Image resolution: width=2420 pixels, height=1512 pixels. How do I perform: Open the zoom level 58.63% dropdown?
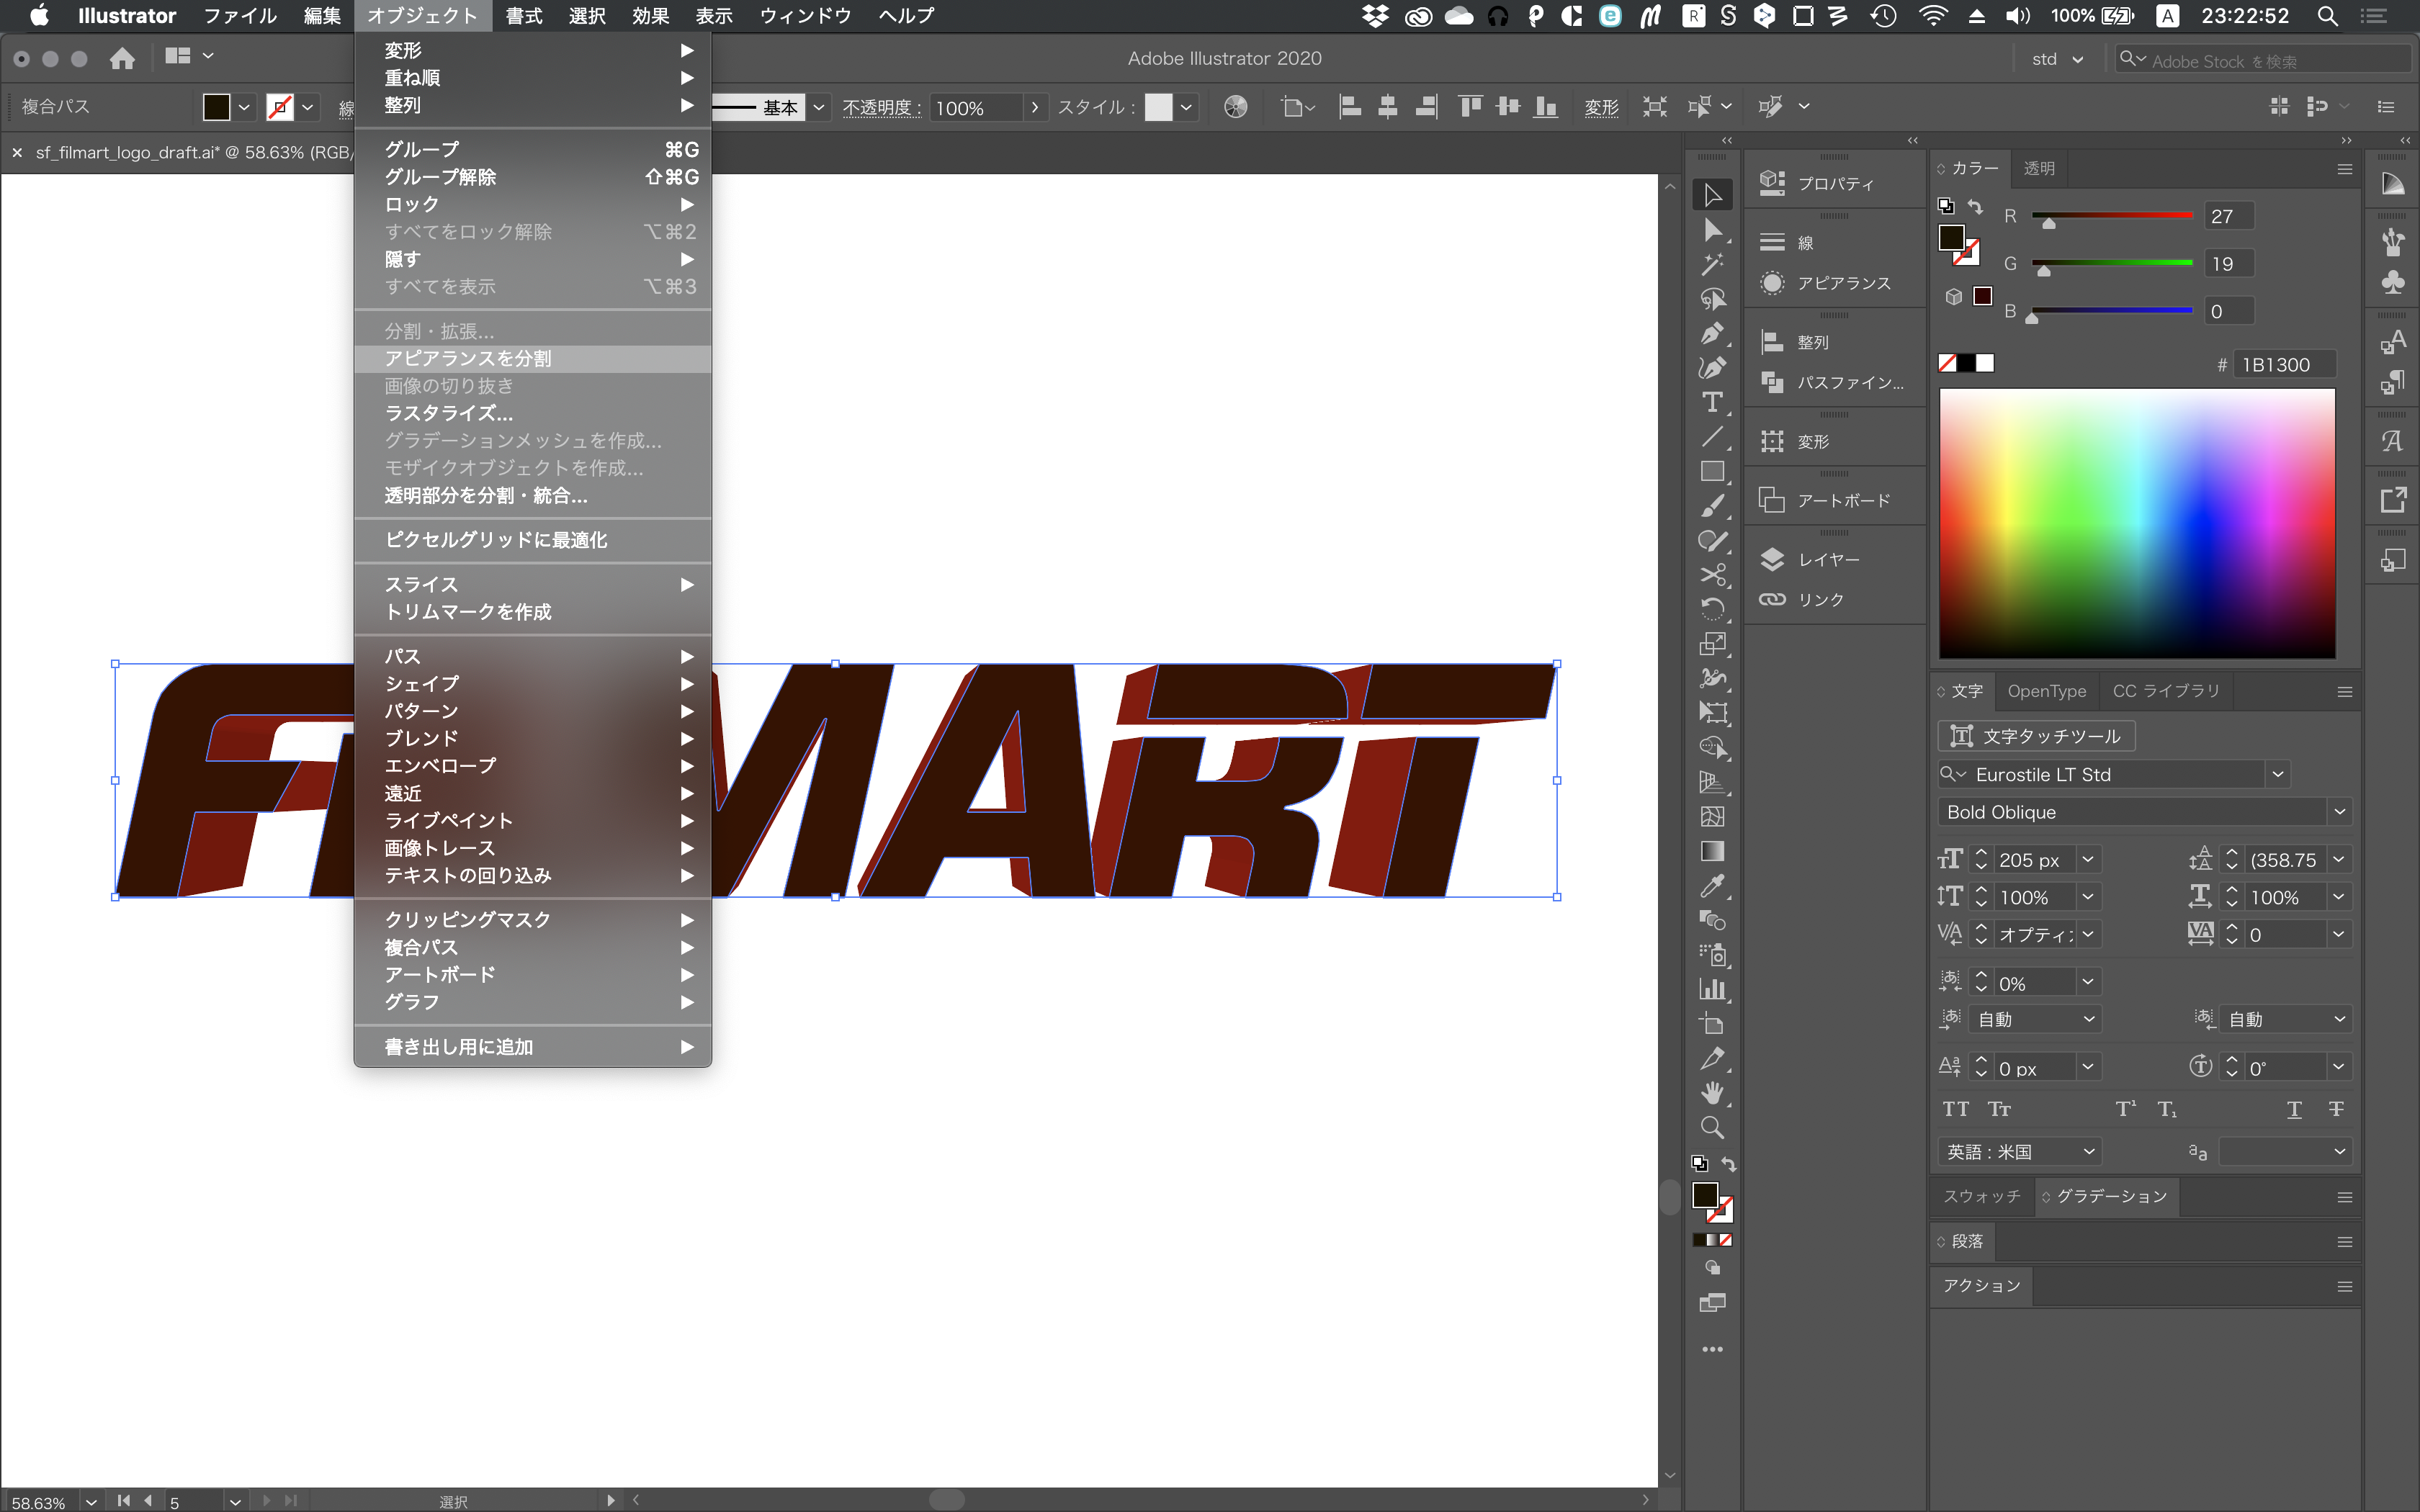click(x=91, y=1501)
